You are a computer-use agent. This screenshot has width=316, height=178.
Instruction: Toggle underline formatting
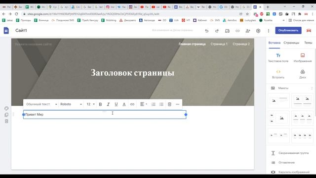coord(116,104)
